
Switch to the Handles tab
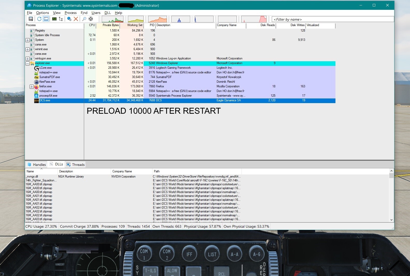point(36,165)
